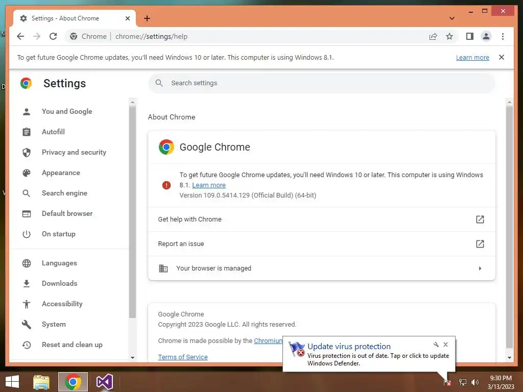Open Report an issue row
The height and width of the screenshot is (392, 523).
322,243
